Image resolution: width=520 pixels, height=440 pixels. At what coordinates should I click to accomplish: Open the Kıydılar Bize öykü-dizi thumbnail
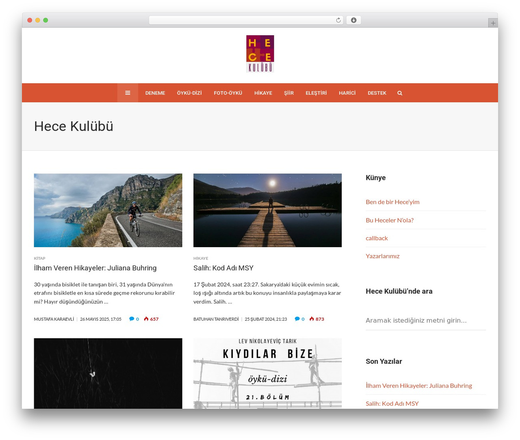[267, 373]
